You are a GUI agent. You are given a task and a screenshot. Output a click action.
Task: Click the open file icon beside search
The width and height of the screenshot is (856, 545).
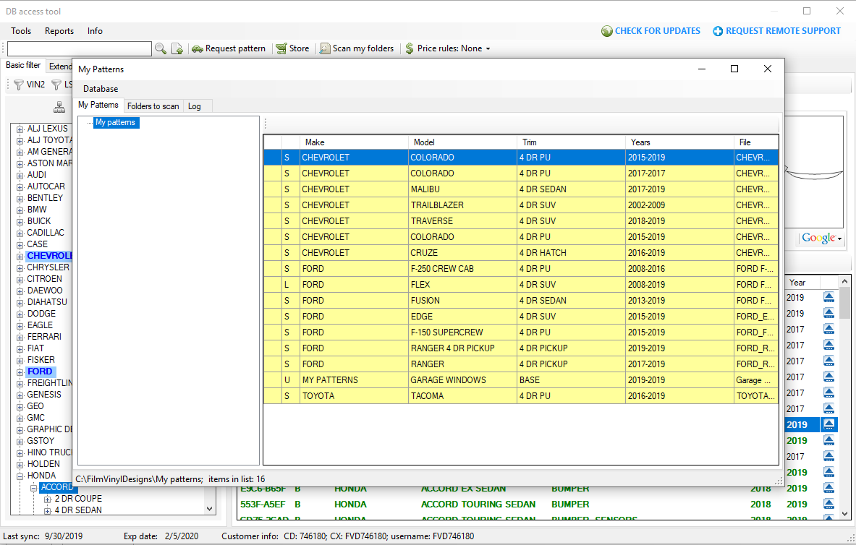(177, 48)
